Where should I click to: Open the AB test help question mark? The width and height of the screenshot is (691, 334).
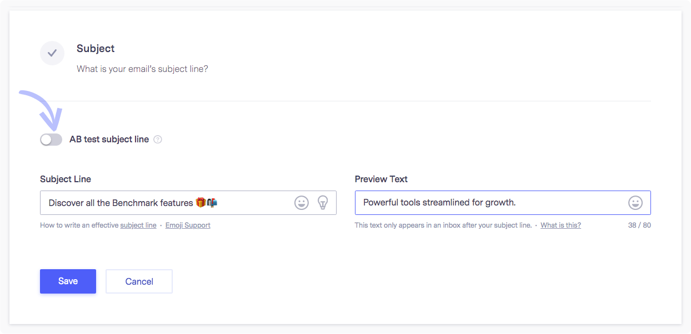point(158,140)
